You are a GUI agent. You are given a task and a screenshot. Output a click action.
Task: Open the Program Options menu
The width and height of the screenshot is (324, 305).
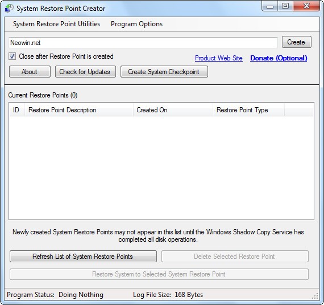click(x=136, y=24)
